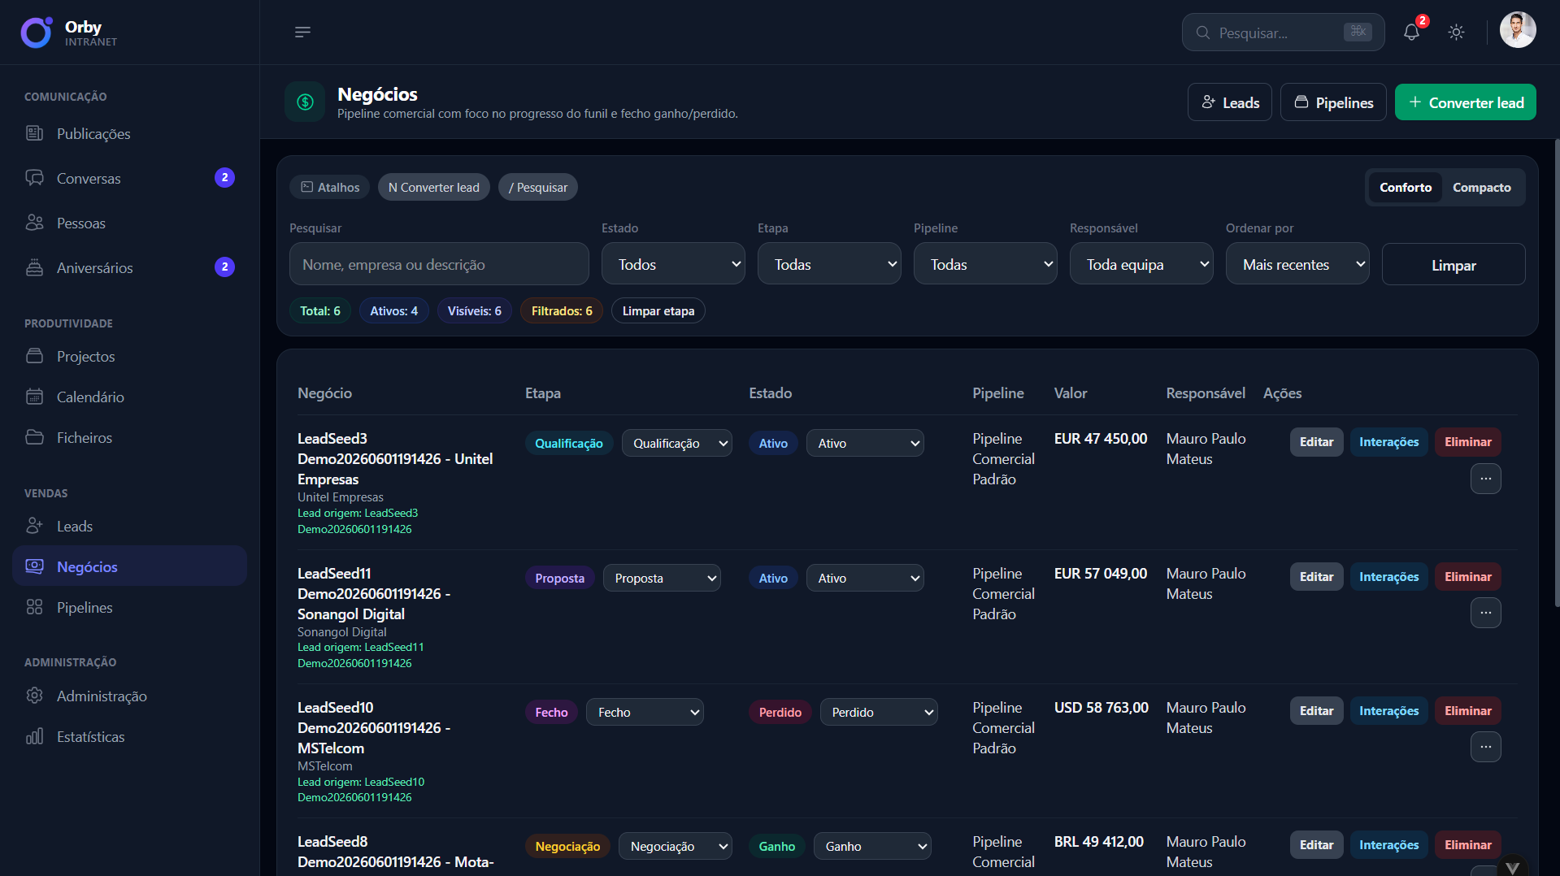Change LeadSeed8 estado Ganho dropdown
1560x876 pixels.
click(x=872, y=846)
